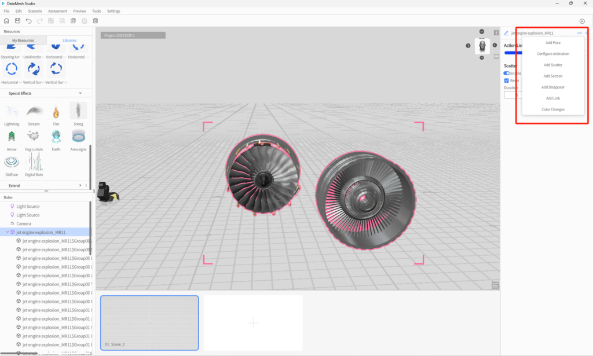Click the view cube's top arrow
Viewport: 593px width, 356px height.
482,31
